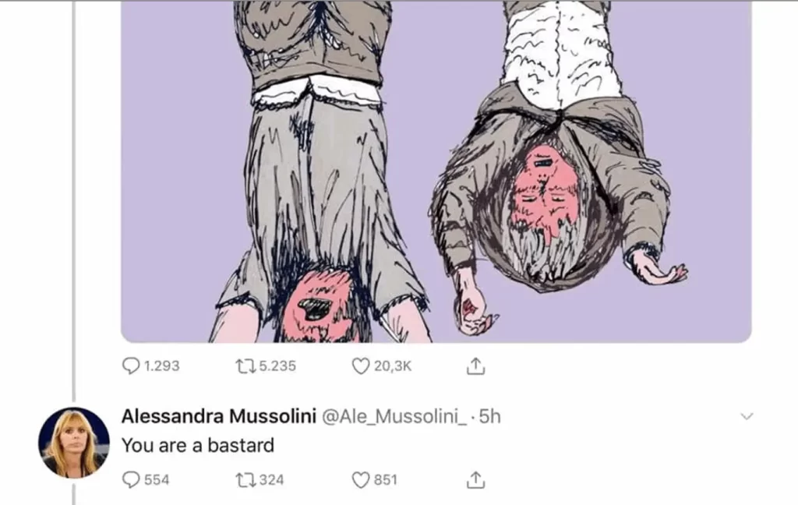Open the @Ale_Mussolini_ handle link
This screenshot has width=798, height=505.
394,416
